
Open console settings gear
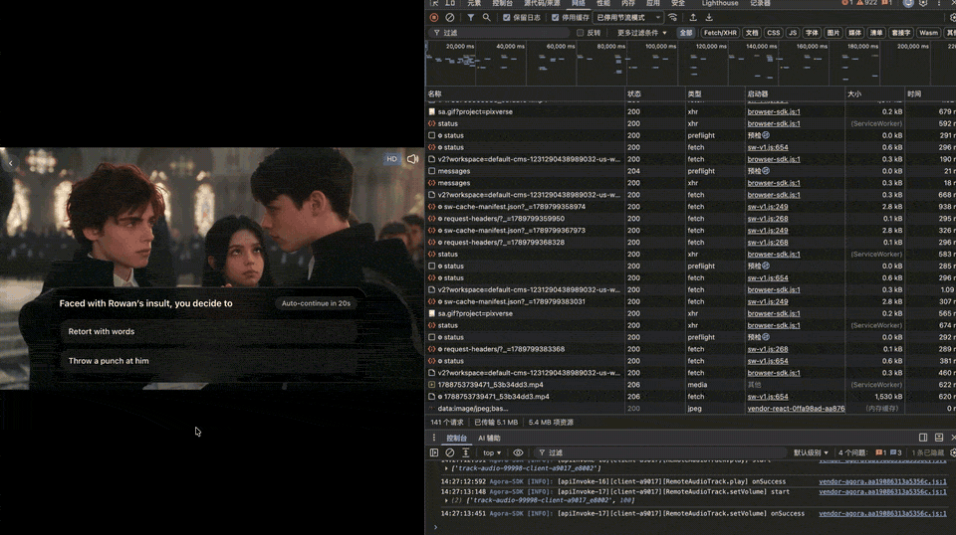(x=953, y=452)
